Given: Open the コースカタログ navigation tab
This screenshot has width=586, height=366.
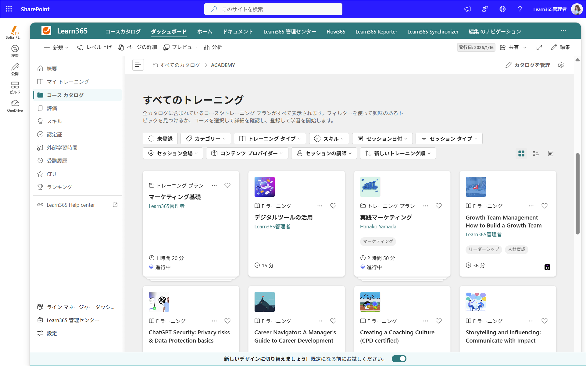Looking at the screenshot, I should pyautogui.click(x=123, y=31).
